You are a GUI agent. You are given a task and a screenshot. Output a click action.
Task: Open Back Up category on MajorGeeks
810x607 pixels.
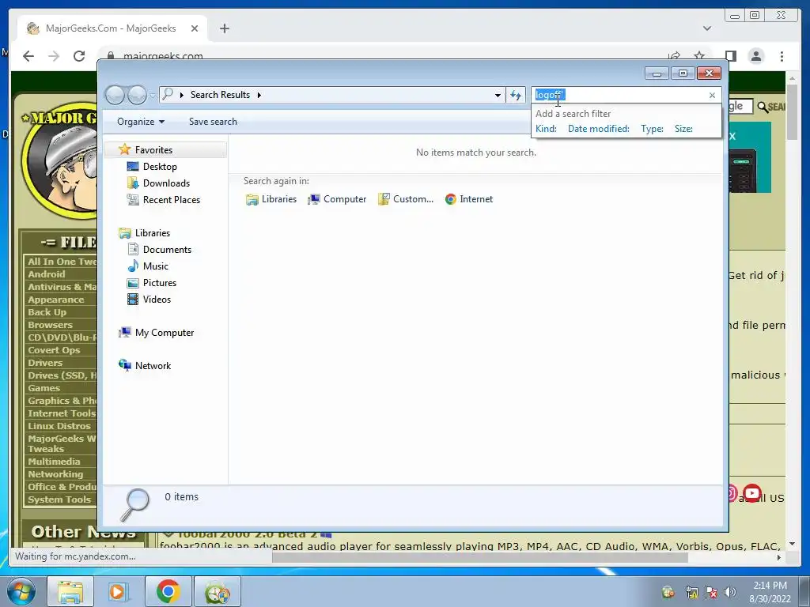47,311
